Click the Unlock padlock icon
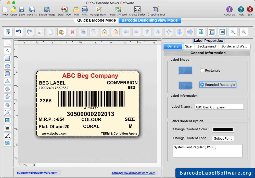255x178 pixels. pos(115,32)
